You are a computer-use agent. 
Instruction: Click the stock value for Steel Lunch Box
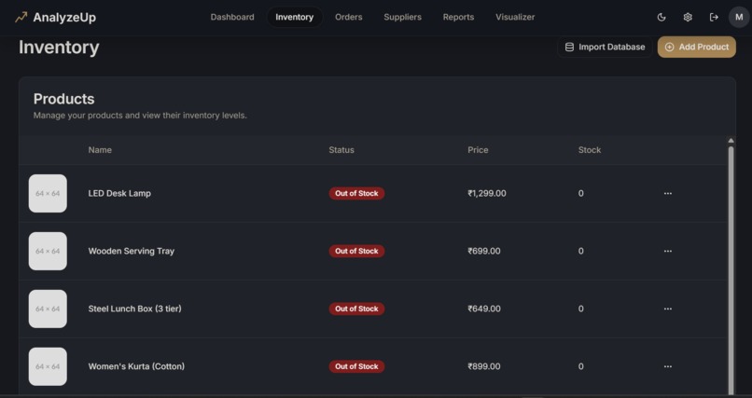(x=580, y=309)
